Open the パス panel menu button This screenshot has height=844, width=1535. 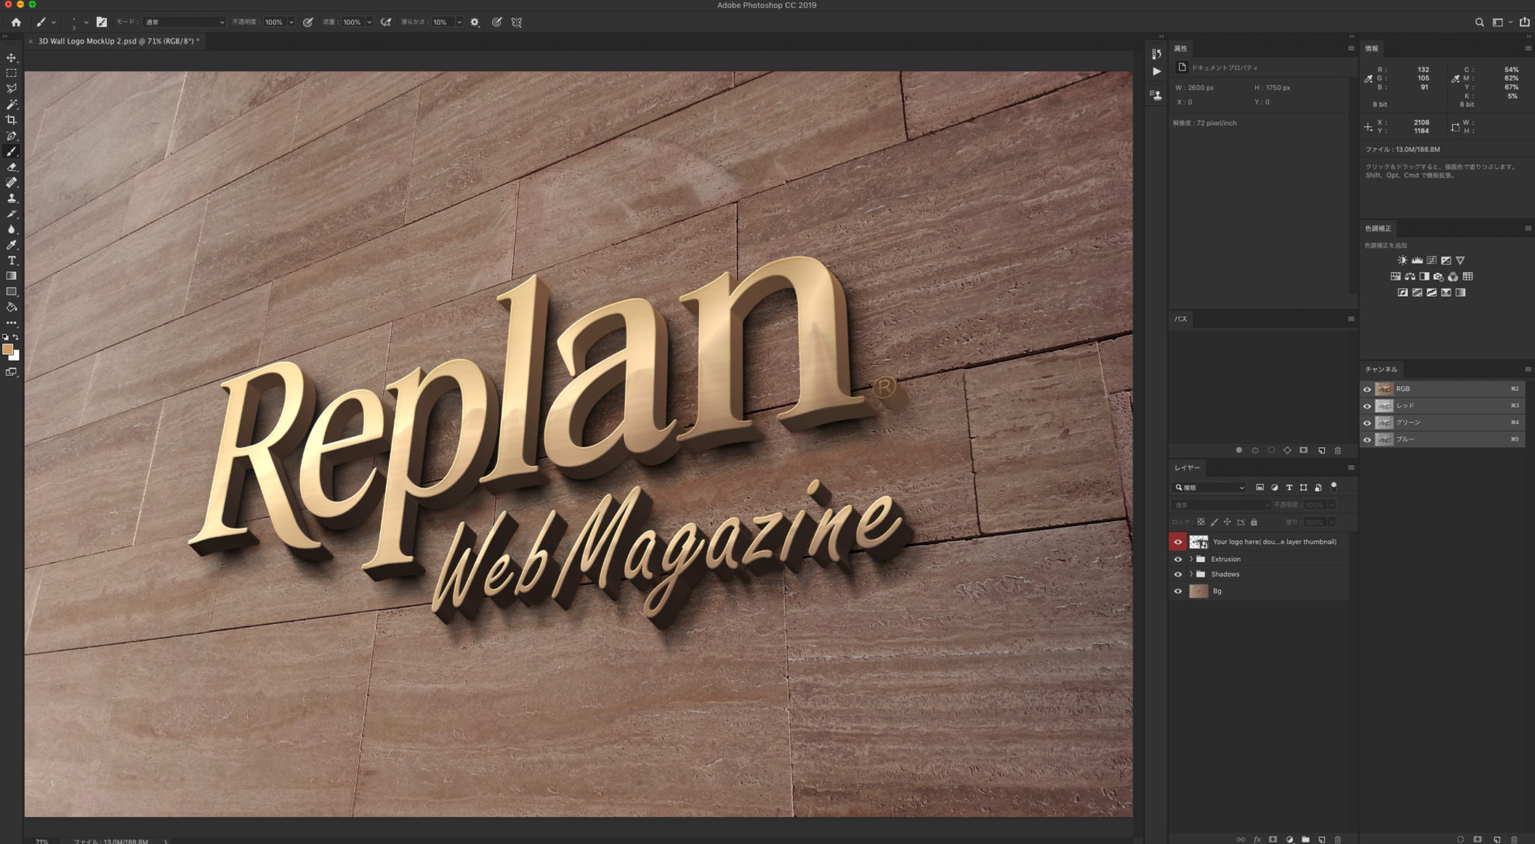pyautogui.click(x=1351, y=319)
